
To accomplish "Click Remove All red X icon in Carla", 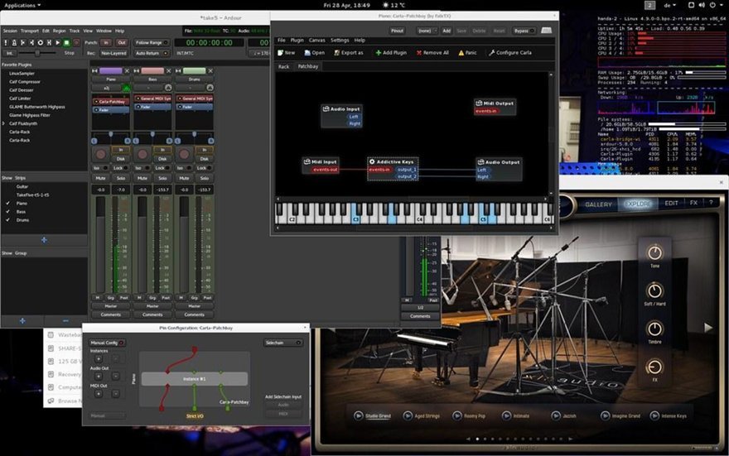I will pos(419,53).
